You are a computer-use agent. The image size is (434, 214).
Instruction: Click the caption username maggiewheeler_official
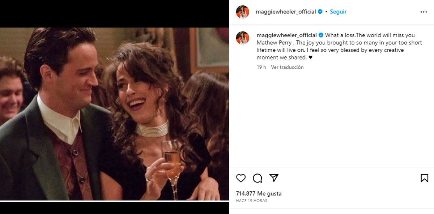(285, 35)
